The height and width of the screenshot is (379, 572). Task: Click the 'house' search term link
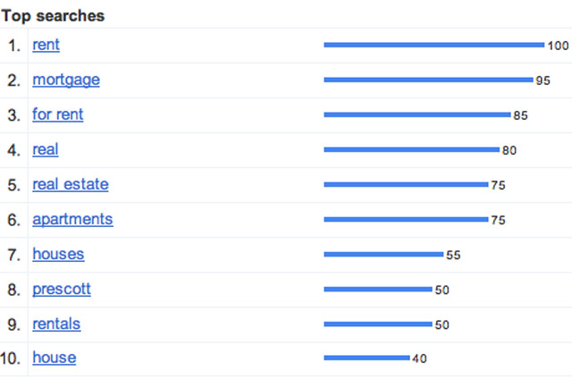pyautogui.click(x=55, y=358)
